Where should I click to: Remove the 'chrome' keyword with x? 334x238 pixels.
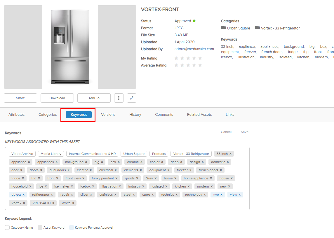point(141,162)
